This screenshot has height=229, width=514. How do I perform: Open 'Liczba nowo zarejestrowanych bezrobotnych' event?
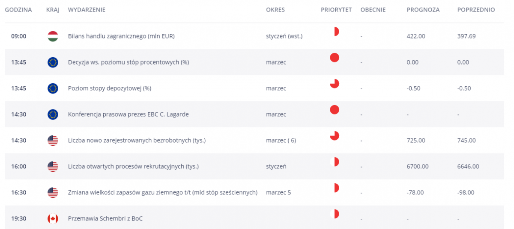[x=137, y=141]
